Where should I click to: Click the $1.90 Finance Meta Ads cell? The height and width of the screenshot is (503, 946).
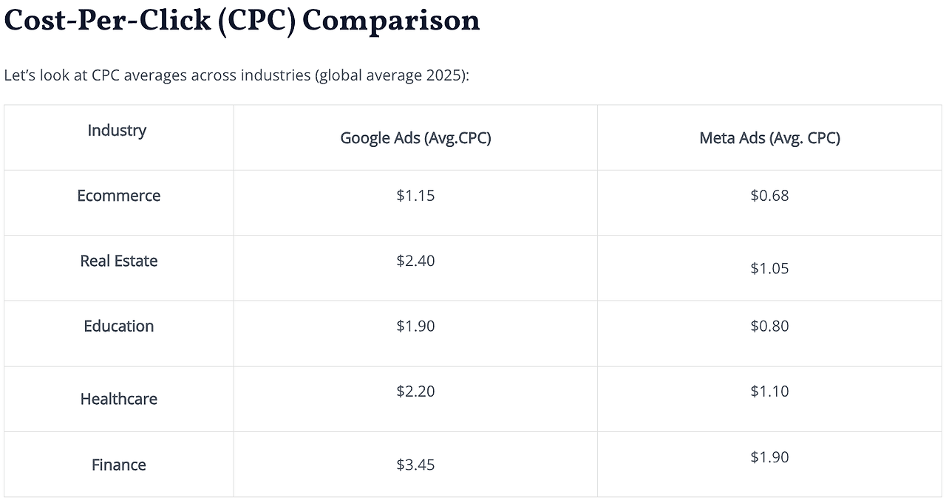coord(769,457)
